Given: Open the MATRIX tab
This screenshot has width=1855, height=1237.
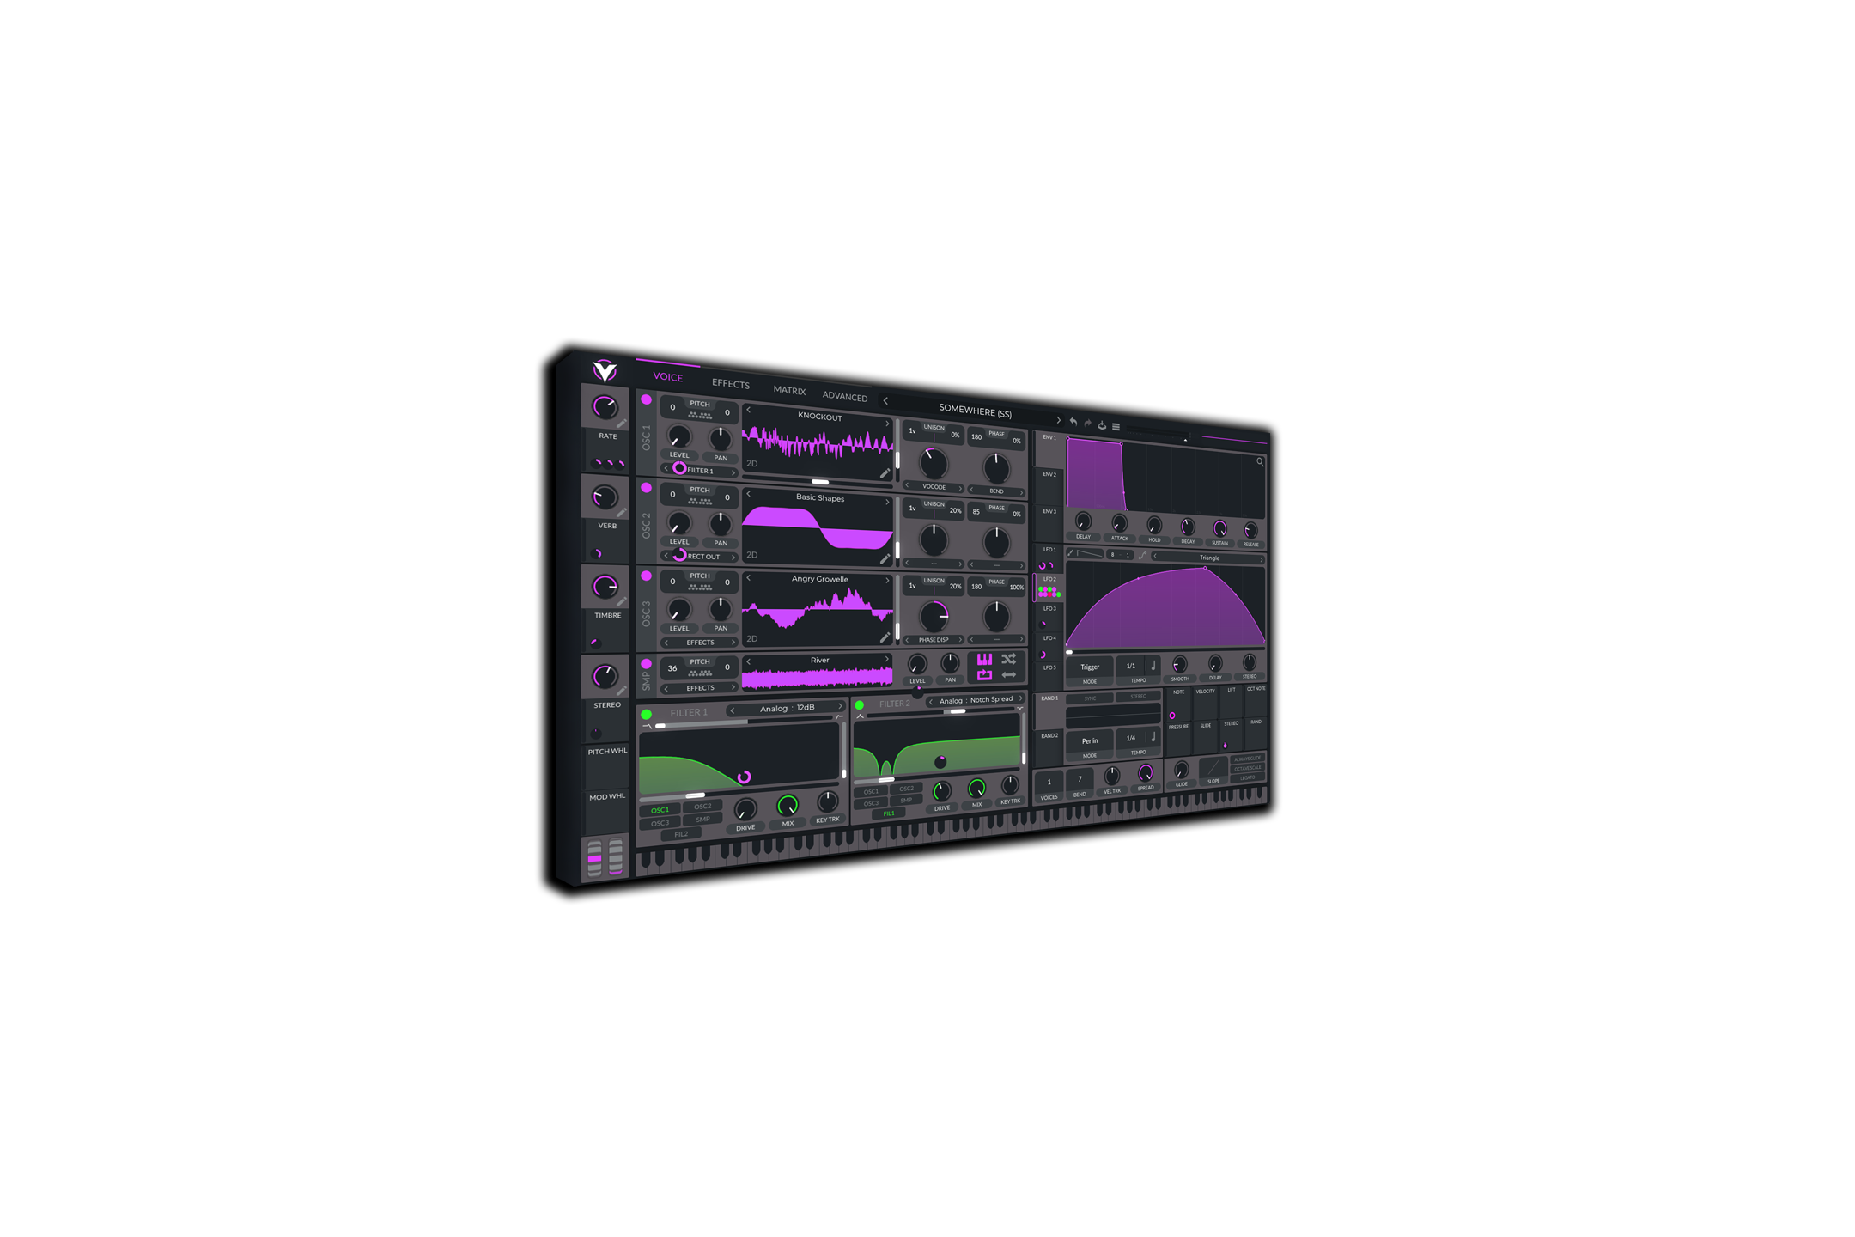Looking at the screenshot, I should pyautogui.click(x=788, y=390).
